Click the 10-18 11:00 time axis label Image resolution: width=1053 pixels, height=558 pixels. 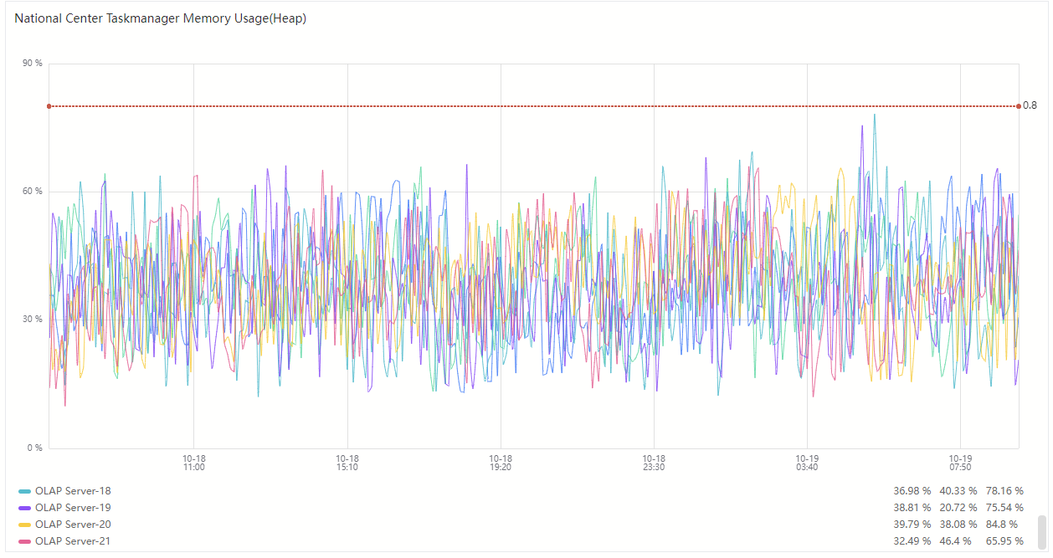point(194,463)
